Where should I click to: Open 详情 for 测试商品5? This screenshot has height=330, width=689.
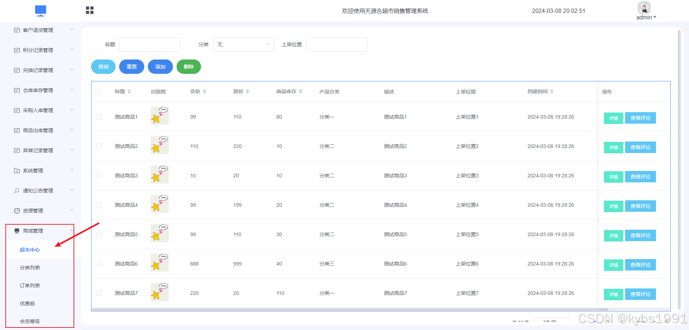pyautogui.click(x=614, y=235)
